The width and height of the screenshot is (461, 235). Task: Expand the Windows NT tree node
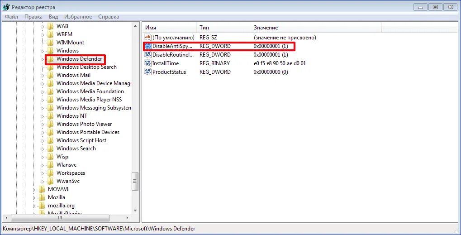[43, 116]
